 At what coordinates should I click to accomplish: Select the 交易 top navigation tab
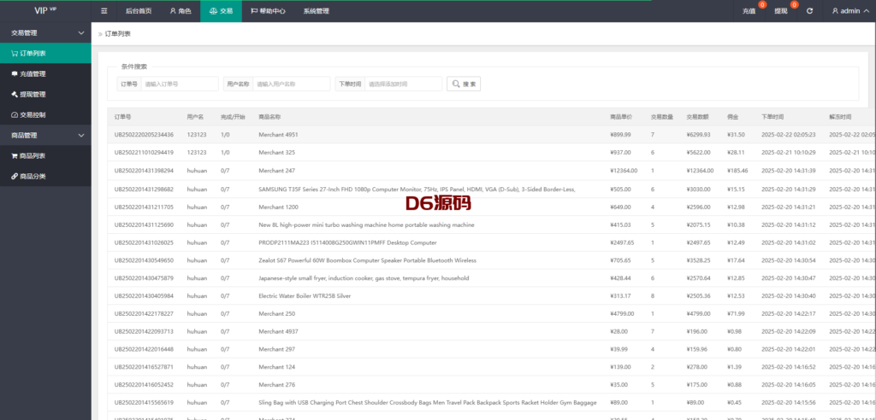pyautogui.click(x=221, y=10)
